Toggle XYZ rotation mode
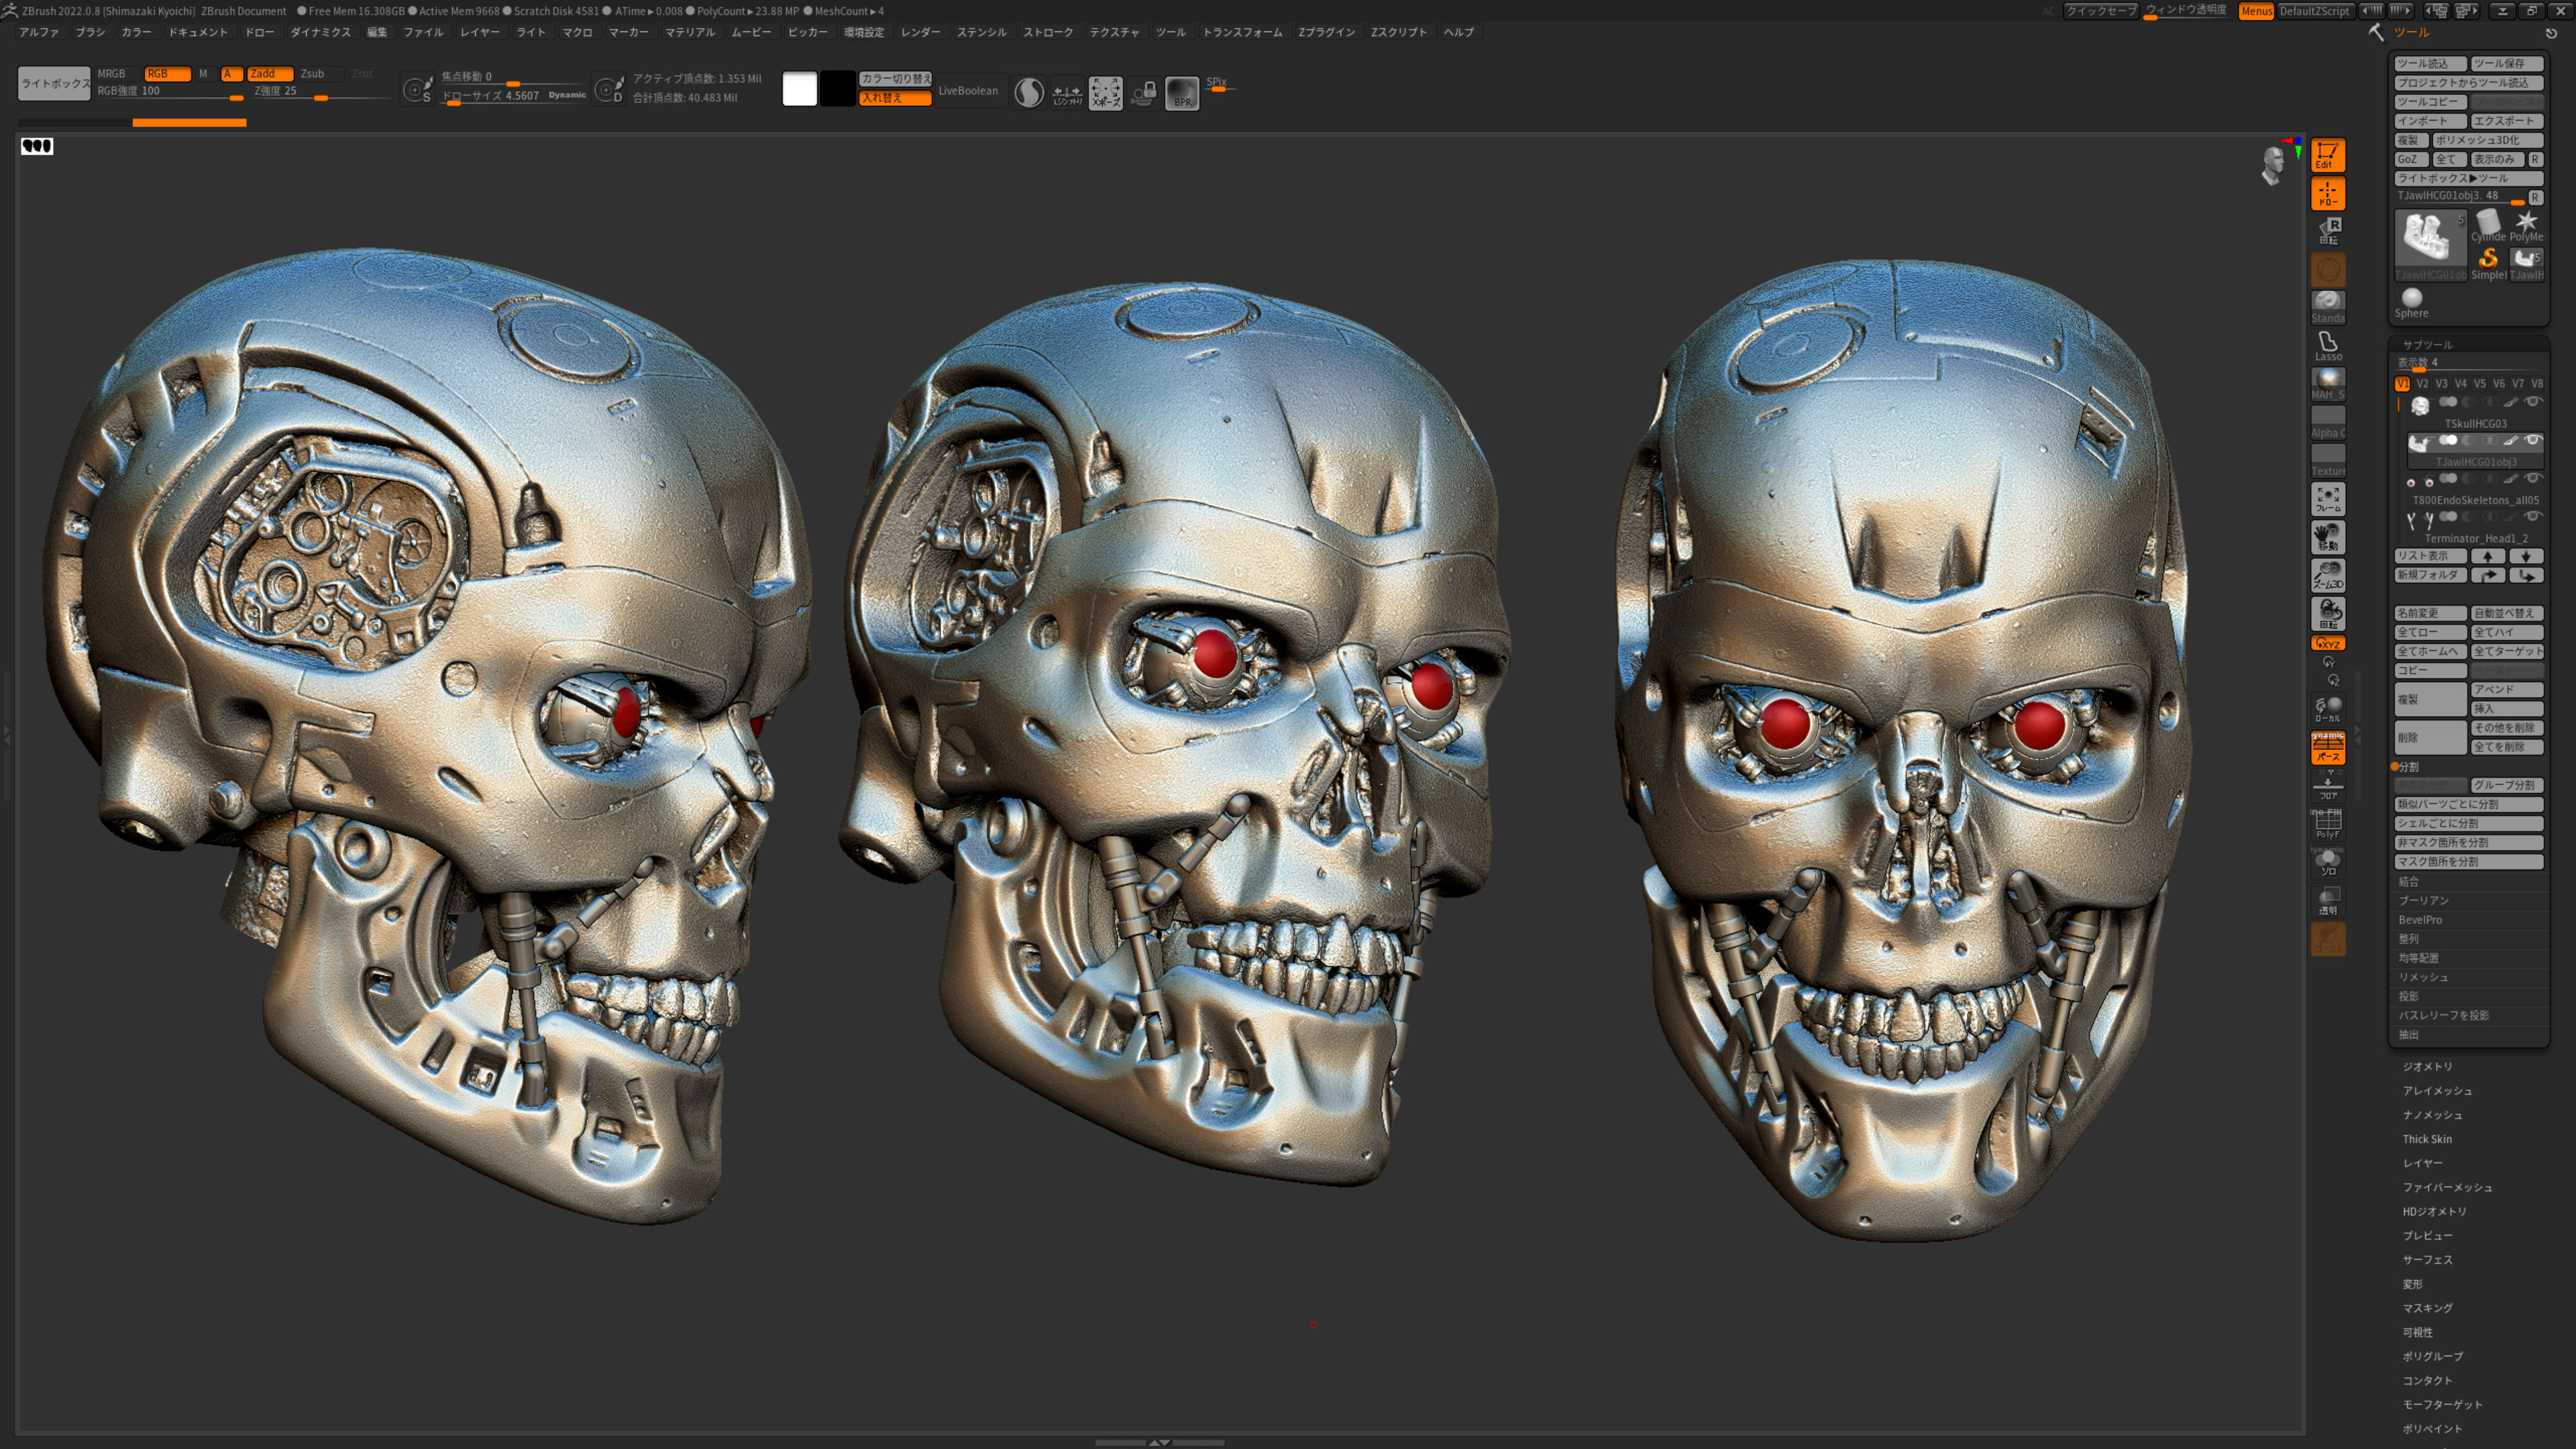Image resolution: width=2576 pixels, height=1449 pixels. (2327, 643)
